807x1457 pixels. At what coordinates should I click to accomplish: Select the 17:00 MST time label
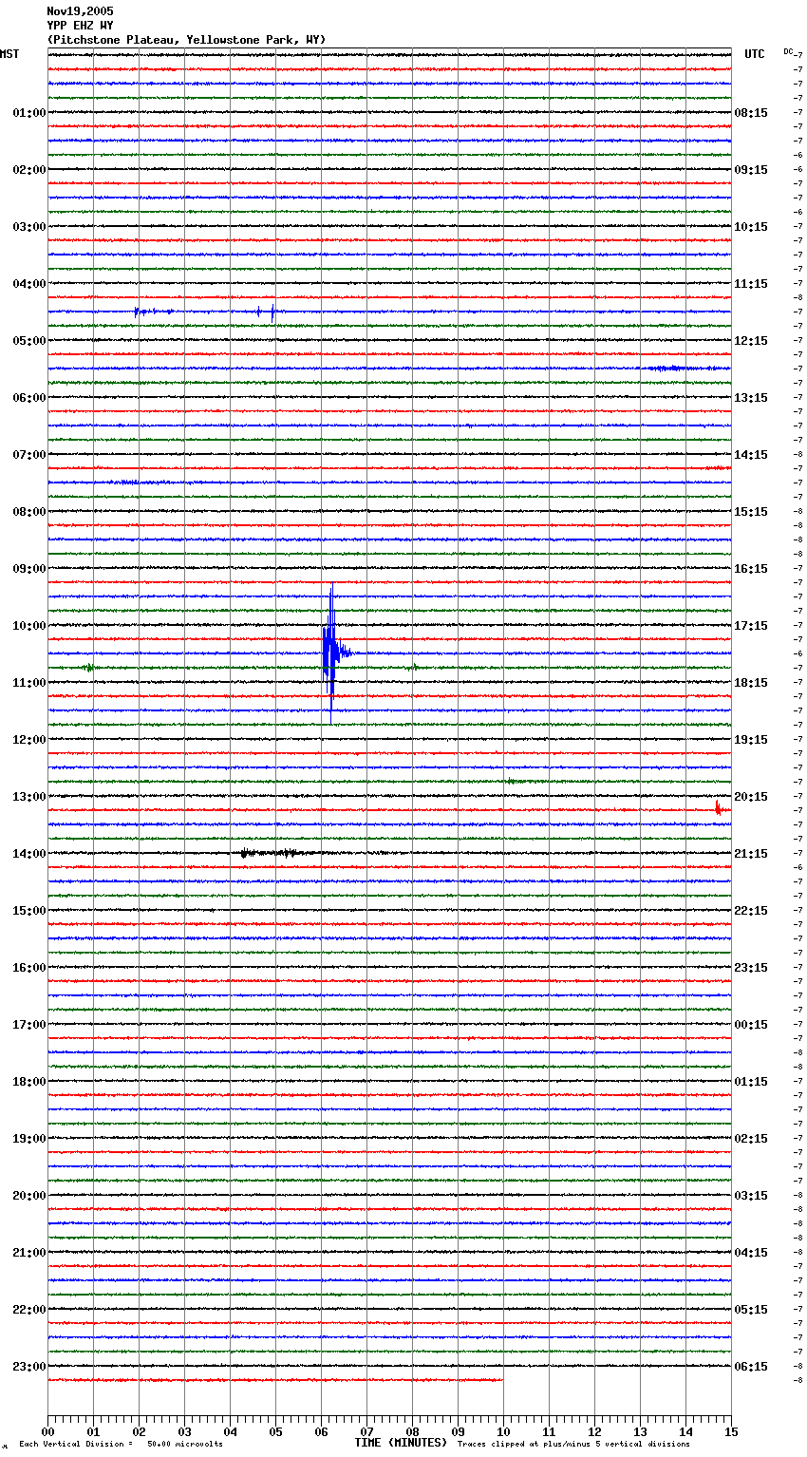(29, 1025)
